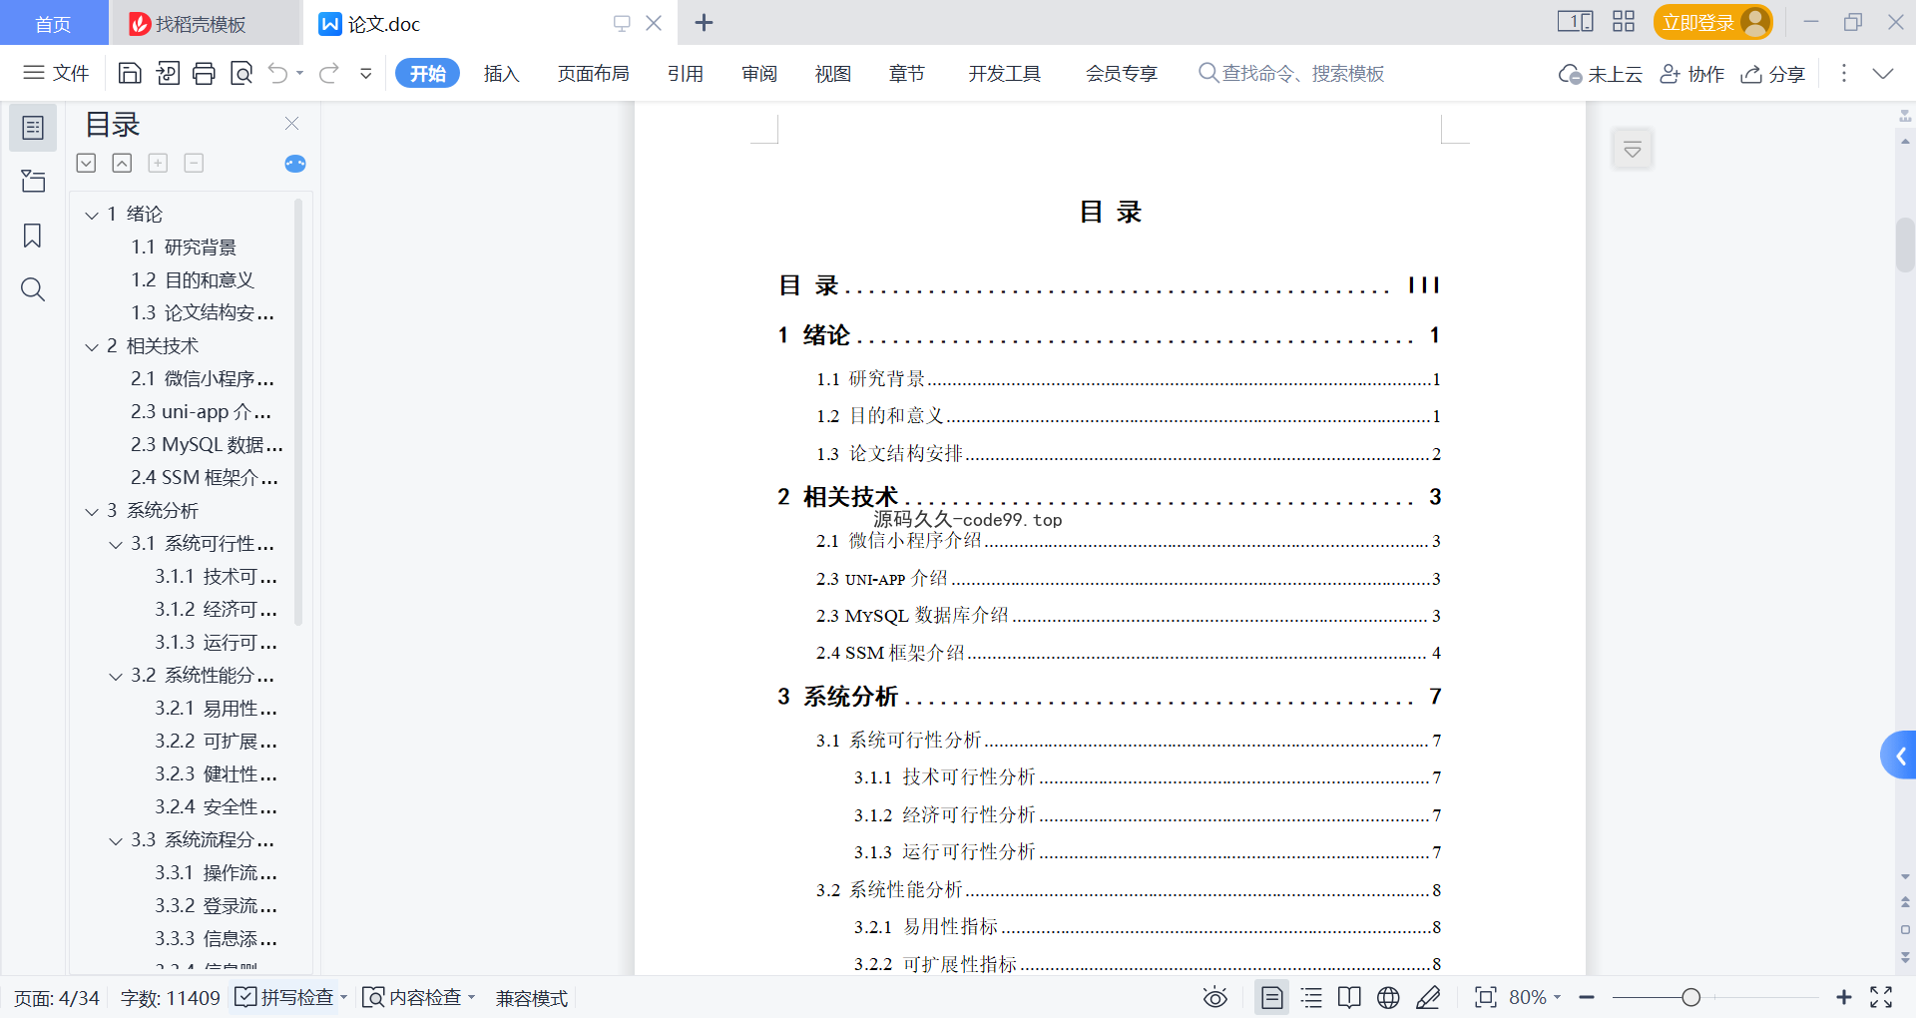1916x1018 pixels.
Task: Click the 立即登录 login button
Action: (x=1711, y=22)
